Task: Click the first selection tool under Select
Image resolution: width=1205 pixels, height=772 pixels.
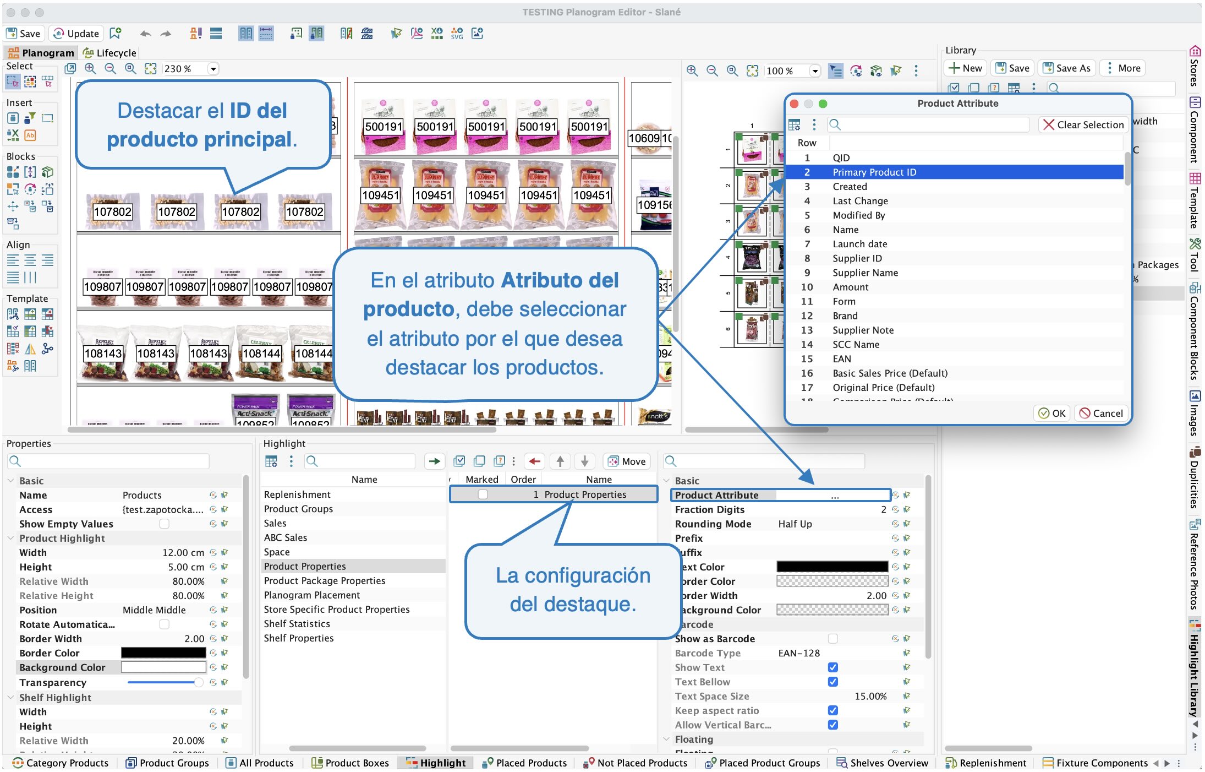Action: coord(13,82)
